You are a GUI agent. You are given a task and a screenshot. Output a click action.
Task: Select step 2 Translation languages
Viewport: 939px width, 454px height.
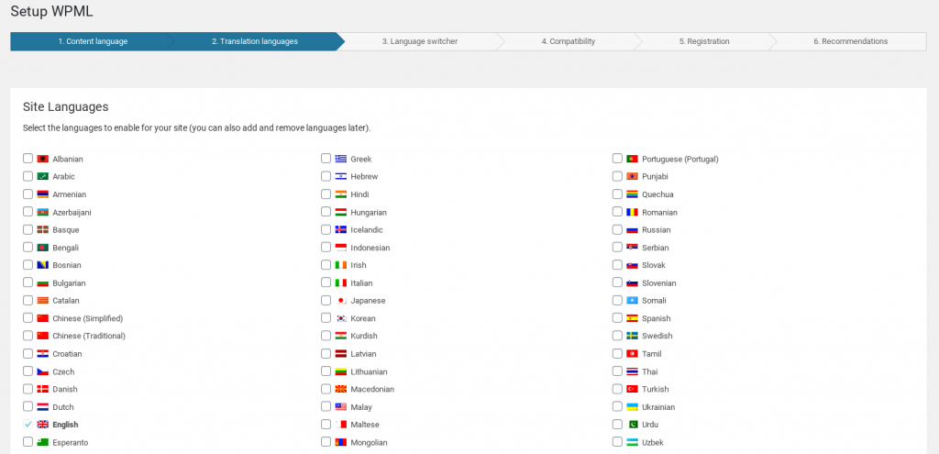tap(255, 41)
